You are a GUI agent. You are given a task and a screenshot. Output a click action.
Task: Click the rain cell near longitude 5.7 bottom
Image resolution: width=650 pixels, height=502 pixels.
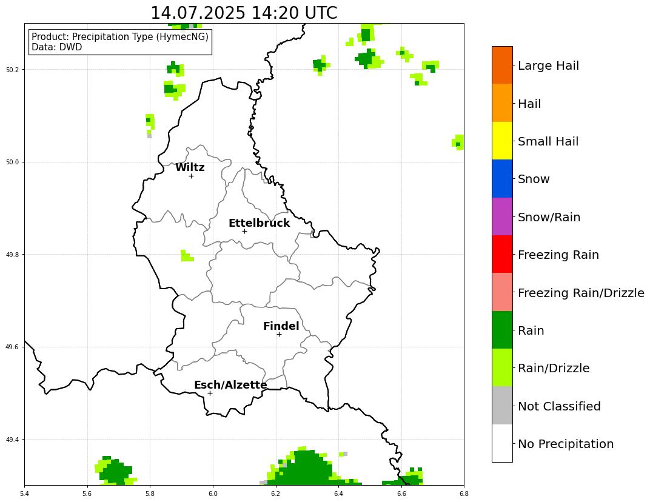pyautogui.click(x=115, y=472)
